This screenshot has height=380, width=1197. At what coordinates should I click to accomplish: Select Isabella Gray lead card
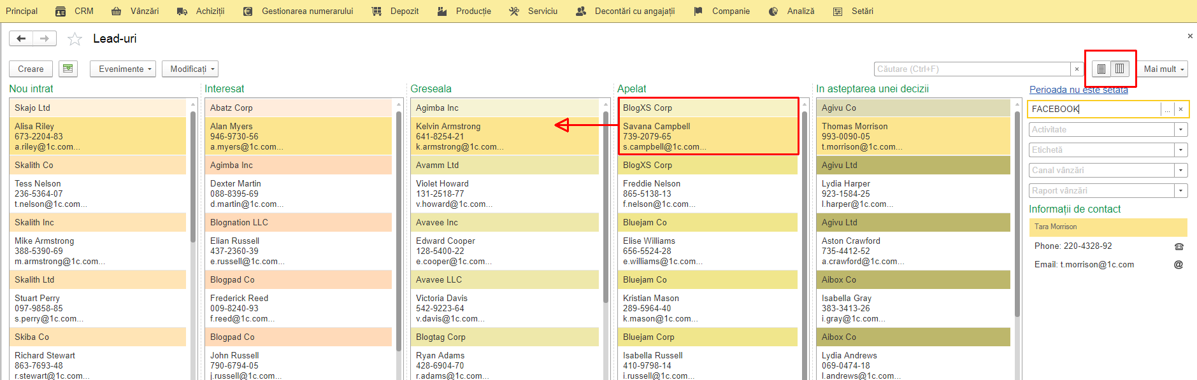tap(914, 308)
